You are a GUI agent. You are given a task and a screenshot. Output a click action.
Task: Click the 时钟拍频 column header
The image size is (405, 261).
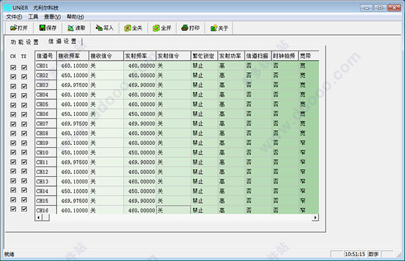[x=285, y=56]
